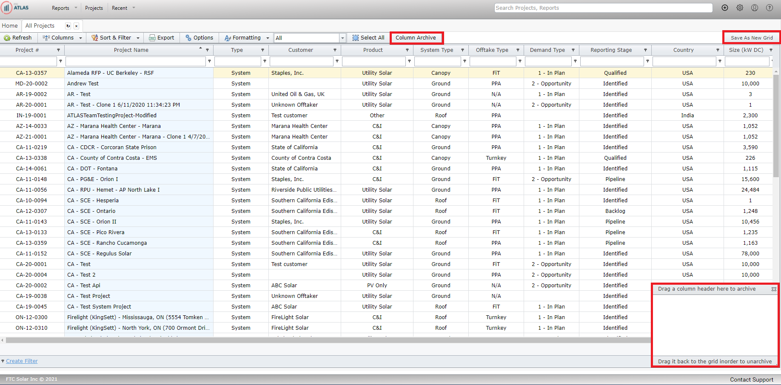Close the All Projects tab
This screenshot has height=385, width=781.
[x=76, y=26]
